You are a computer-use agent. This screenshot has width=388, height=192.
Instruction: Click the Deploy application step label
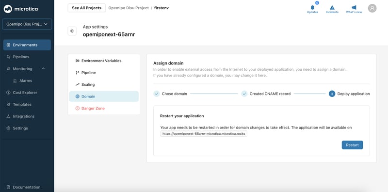[354, 94]
